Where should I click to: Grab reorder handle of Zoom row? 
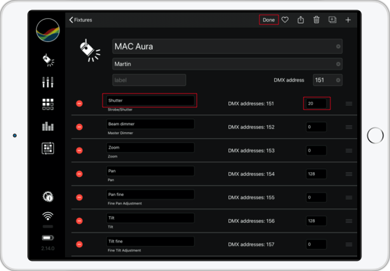[349, 151]
